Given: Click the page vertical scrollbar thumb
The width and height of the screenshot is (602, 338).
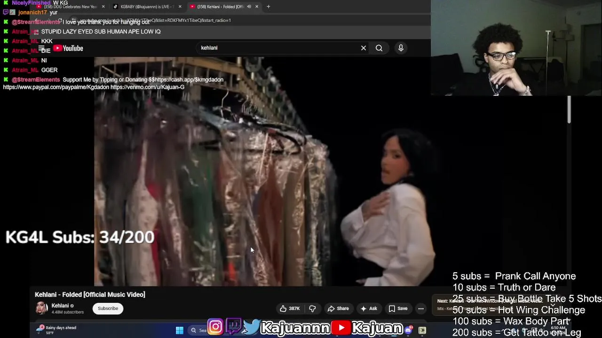Looking at the screenshot, I should [569, 109].
